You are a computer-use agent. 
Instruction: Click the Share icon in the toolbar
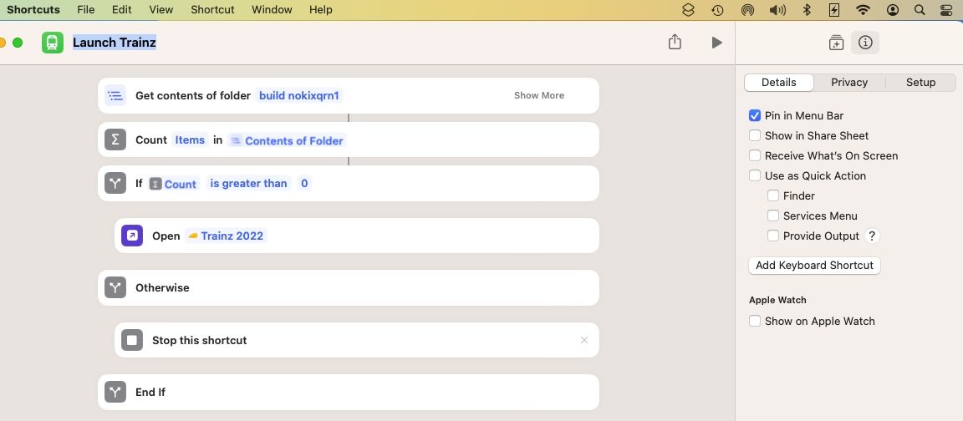675,43
